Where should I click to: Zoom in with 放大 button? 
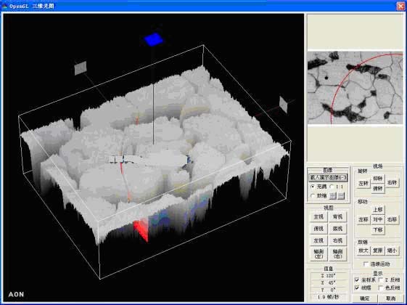click(363, 251)
